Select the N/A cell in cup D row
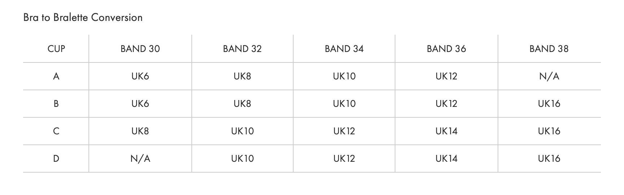Screen dimensions: 624x195 (x=140, y=159)
